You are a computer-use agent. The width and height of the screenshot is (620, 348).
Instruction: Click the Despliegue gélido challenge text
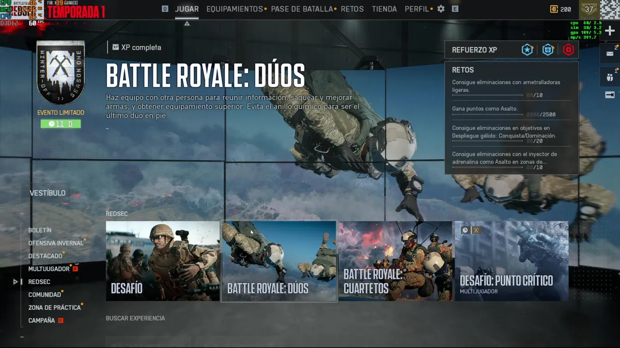[504, 132]
